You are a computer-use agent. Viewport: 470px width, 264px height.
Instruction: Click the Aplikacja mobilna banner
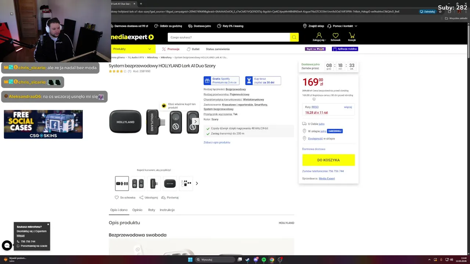pyautogui.click(x=345, y=49)
